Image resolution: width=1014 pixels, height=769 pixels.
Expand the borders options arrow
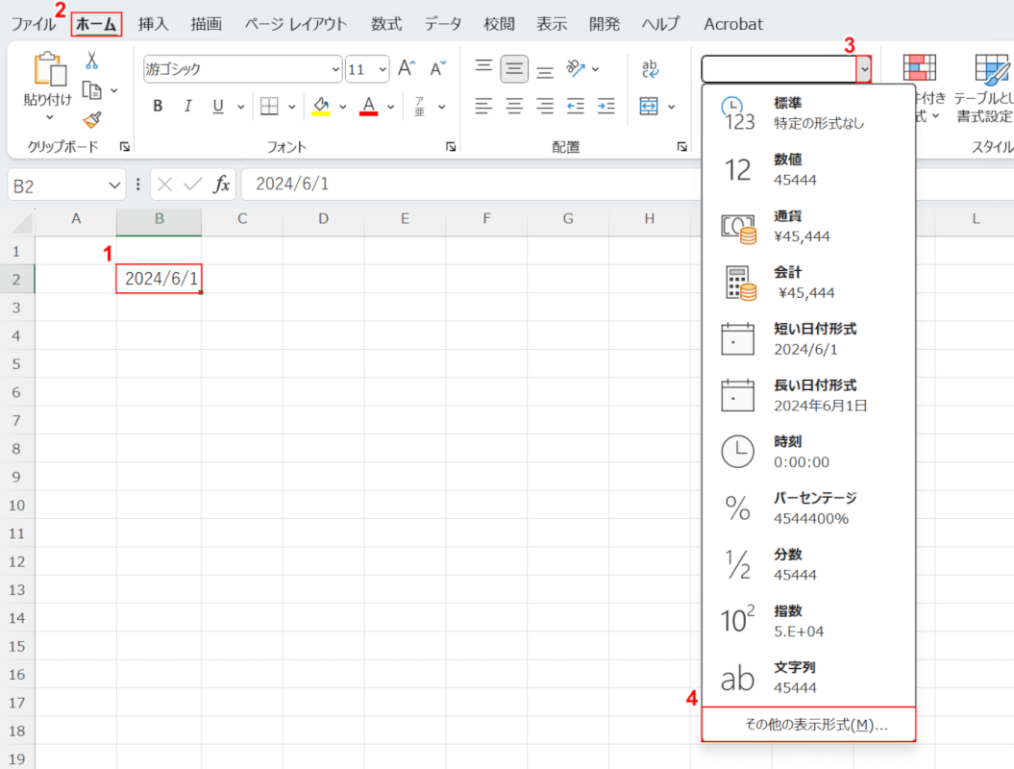pos(291,107)
